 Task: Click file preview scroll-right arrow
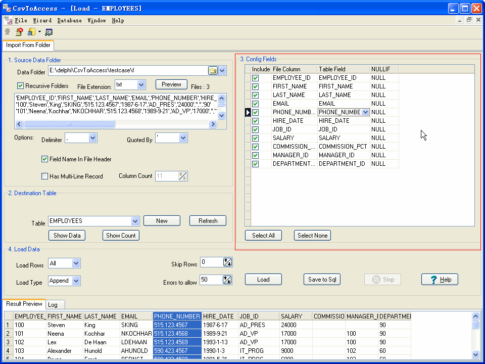pyautogui.click(x=213, y=124)
